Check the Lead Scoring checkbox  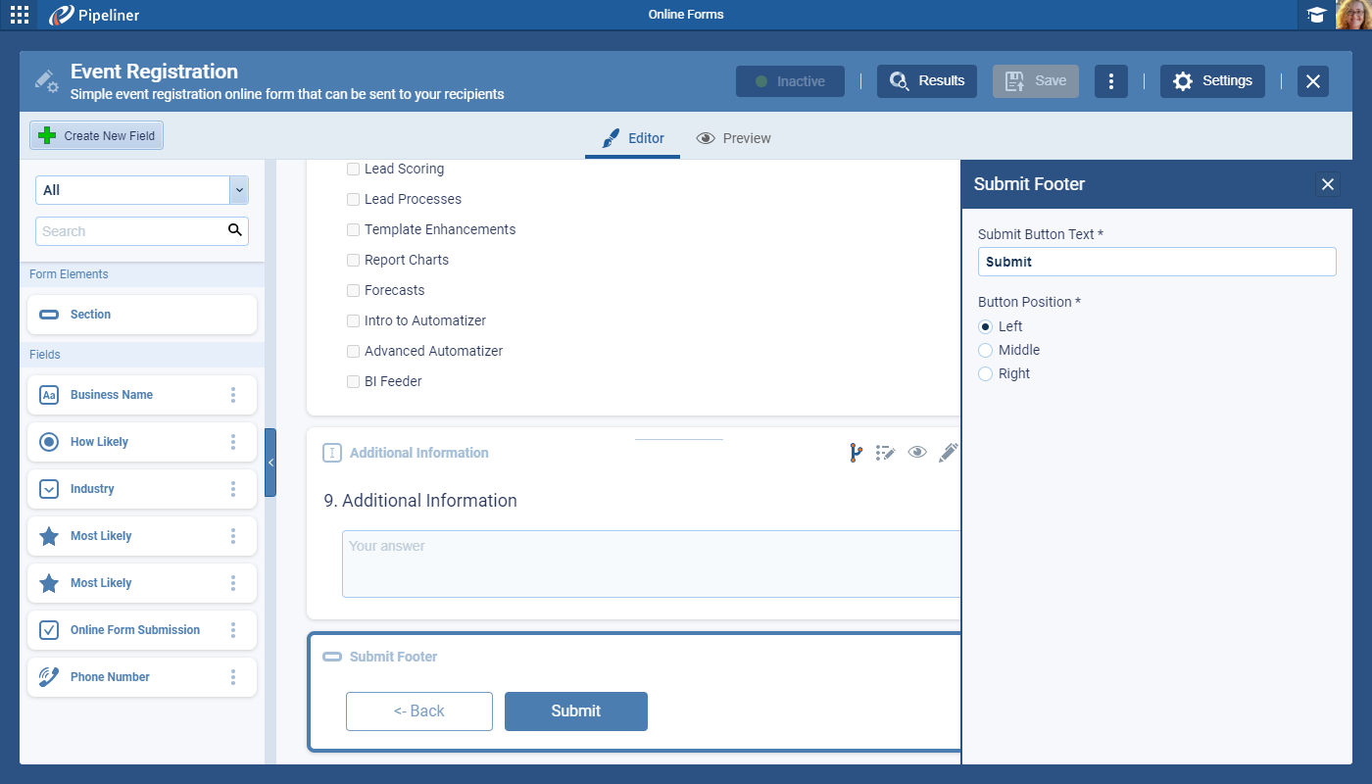point(354,170)
